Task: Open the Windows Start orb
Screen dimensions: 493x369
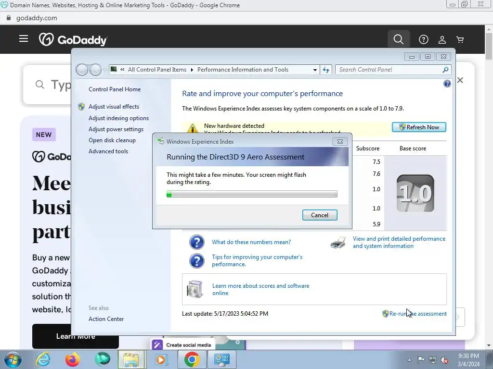Action: 13,359
